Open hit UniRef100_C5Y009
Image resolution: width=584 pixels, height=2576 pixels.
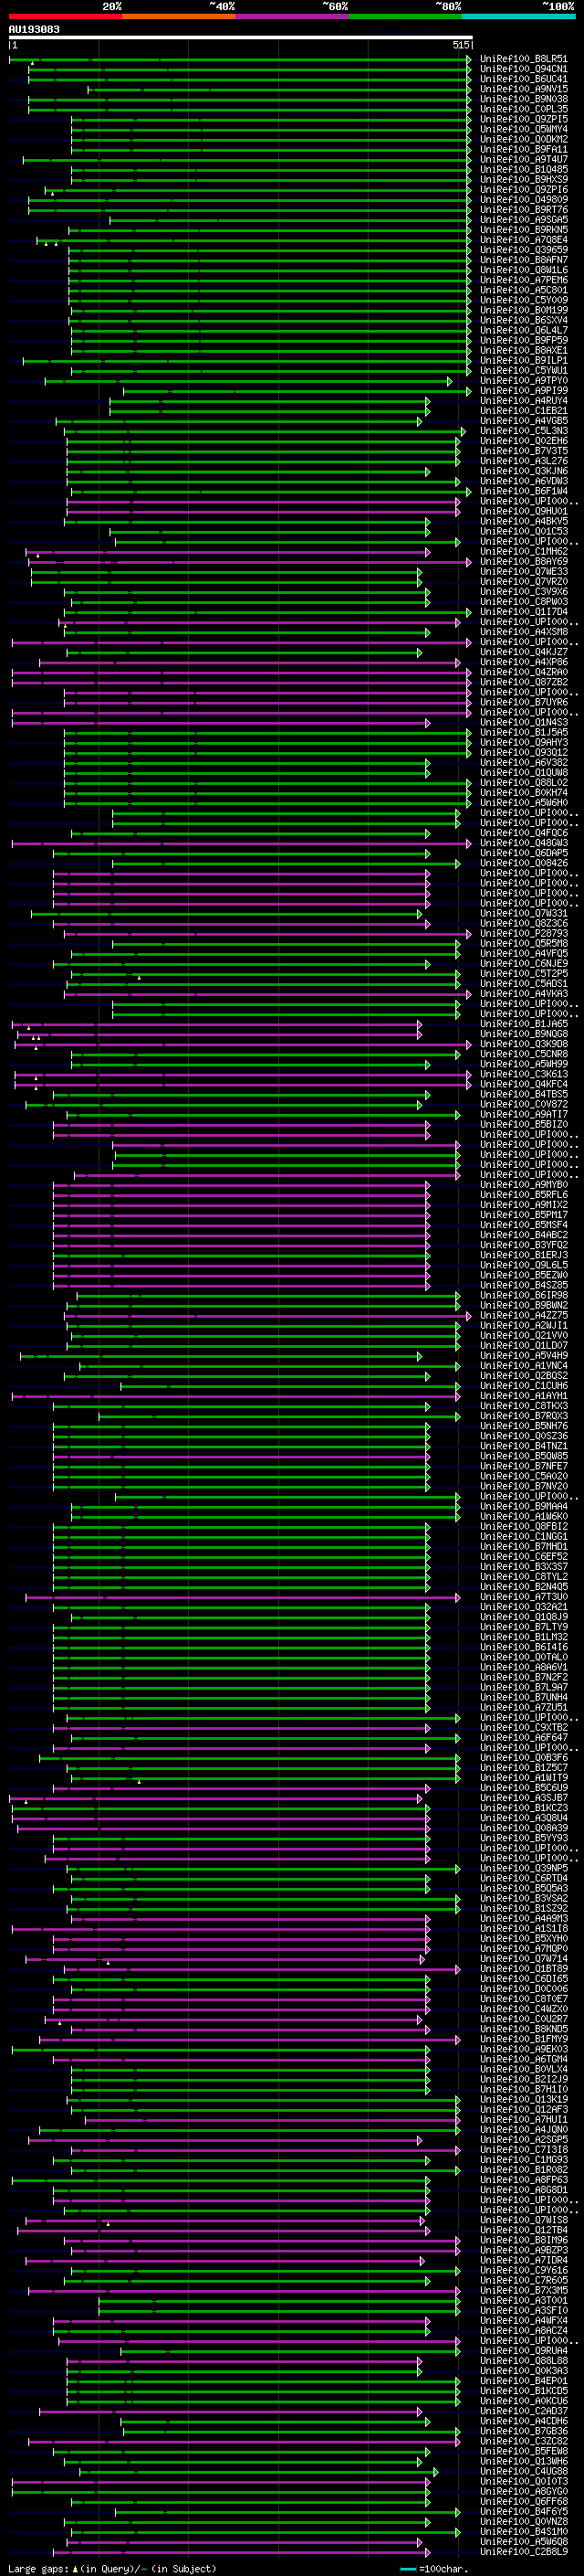click(x=524, y=300)
